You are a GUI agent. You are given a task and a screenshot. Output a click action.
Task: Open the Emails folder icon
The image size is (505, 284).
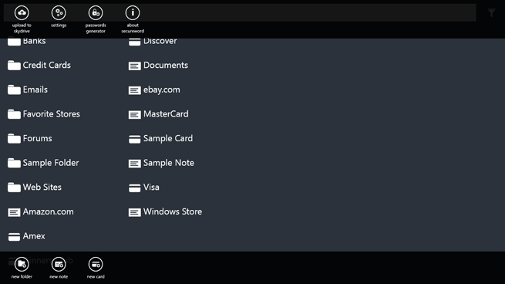pos(14,90)
